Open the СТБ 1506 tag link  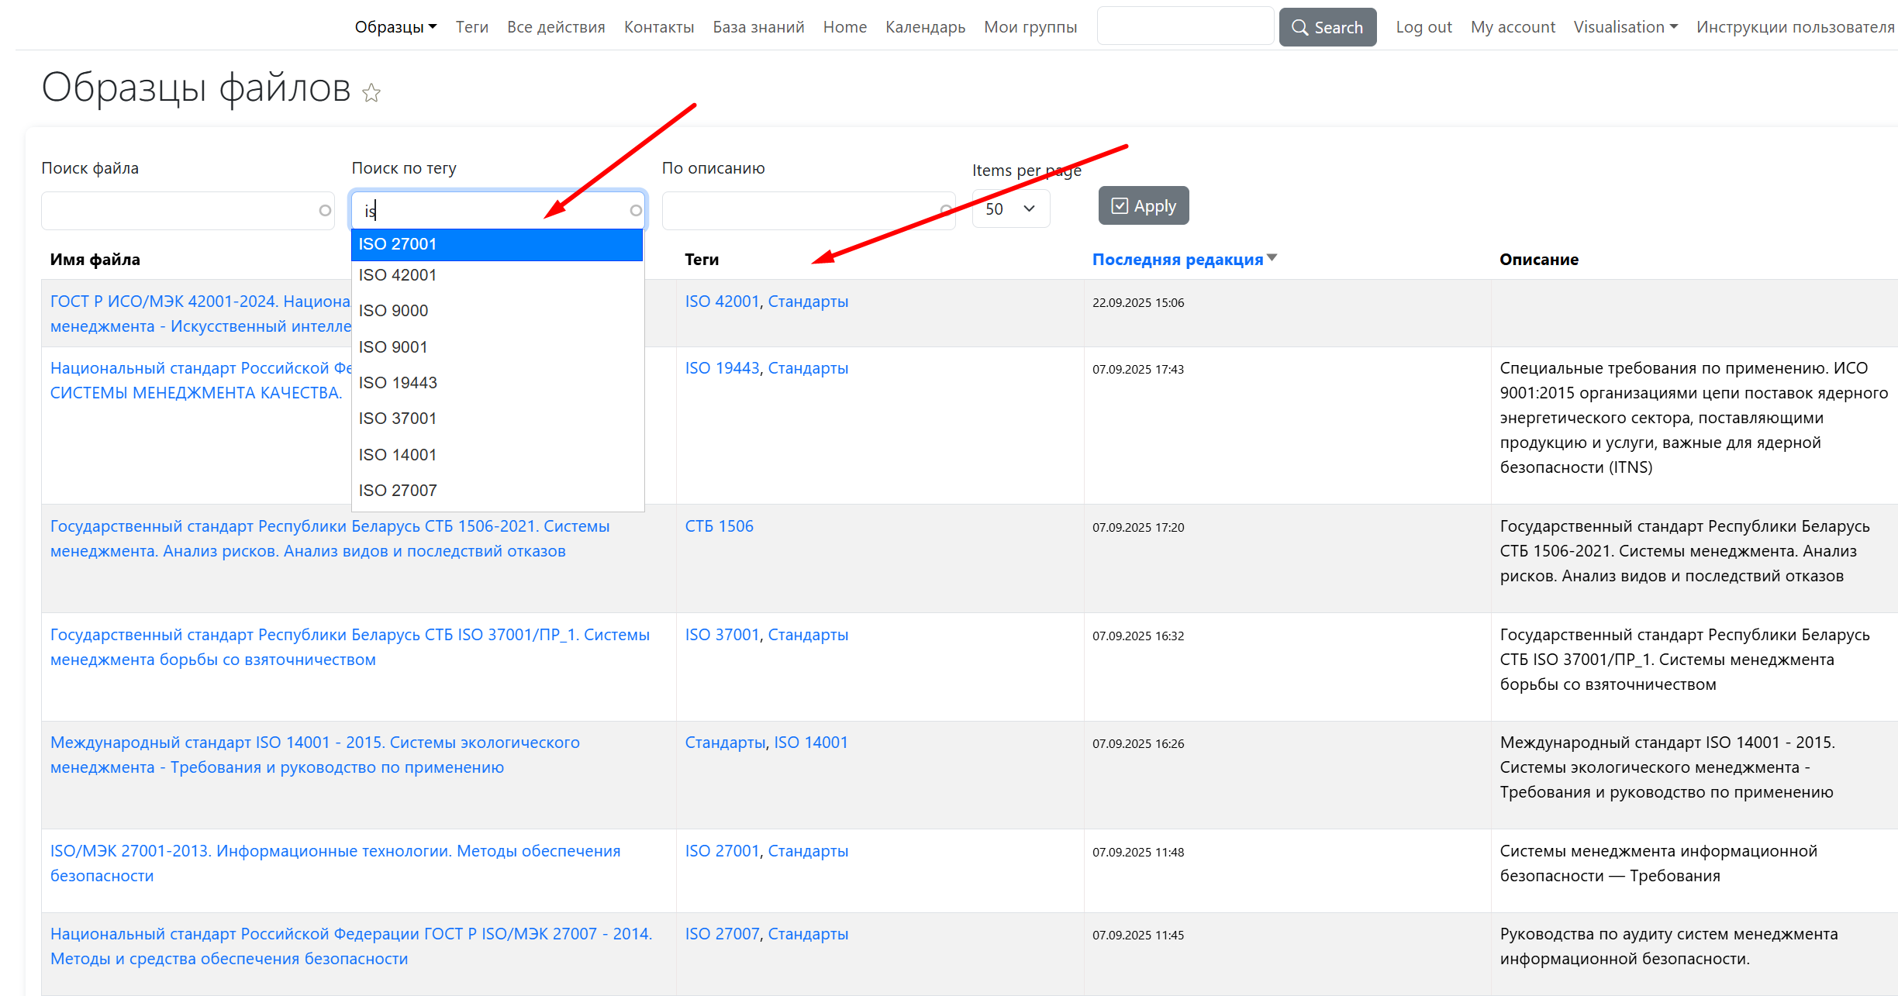[x=719, y=526]
